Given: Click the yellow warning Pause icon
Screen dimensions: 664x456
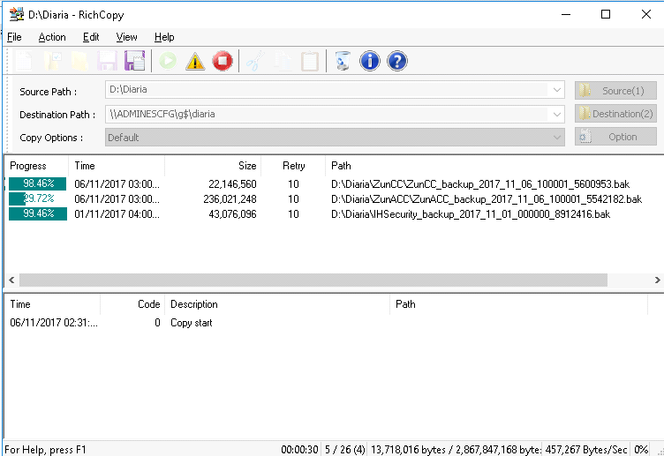Looking at the screenshot, I should pos(195,62).
